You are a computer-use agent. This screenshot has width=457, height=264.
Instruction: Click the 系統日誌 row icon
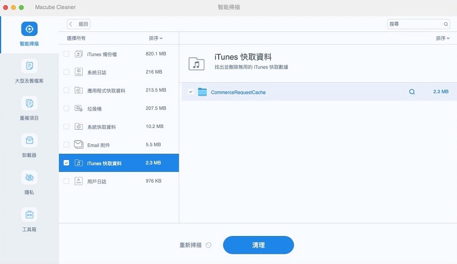click(x=78, y=72)
